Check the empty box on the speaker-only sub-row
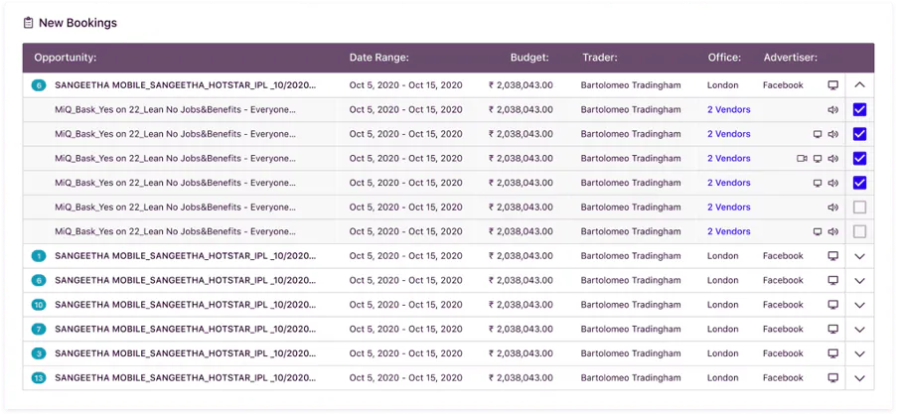This screenshot has width=898, height=415. tap(859, 207)
